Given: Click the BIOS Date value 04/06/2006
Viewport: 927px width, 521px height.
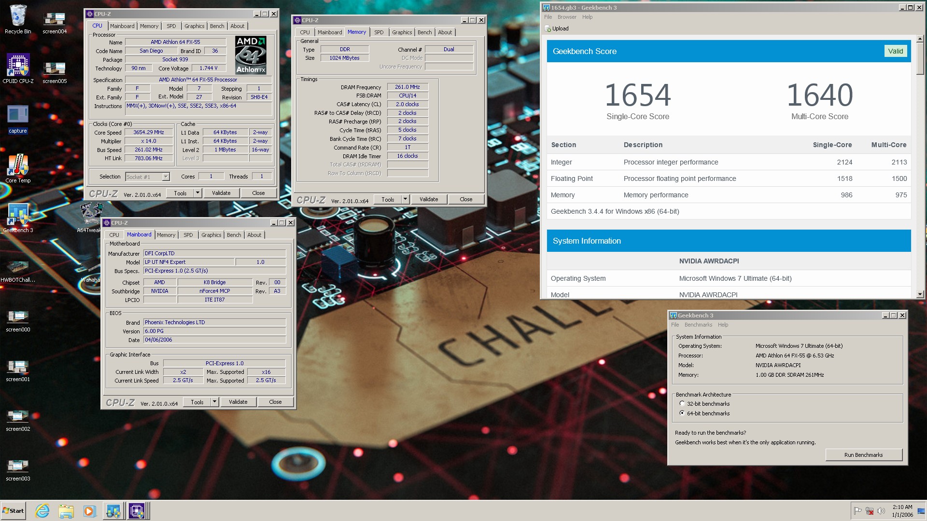Looking at the screenshot, I should (x=214, y=340).
